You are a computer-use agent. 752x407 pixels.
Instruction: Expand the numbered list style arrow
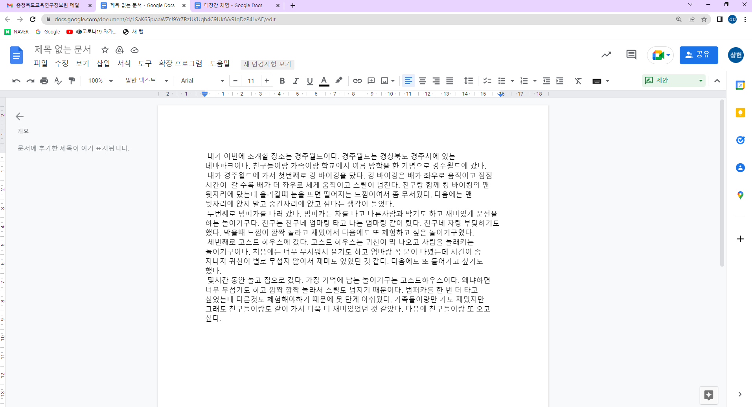(535, 81)
